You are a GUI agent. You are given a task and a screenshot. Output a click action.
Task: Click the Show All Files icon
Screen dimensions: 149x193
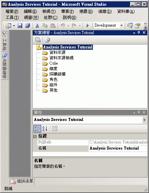point(48,40)
